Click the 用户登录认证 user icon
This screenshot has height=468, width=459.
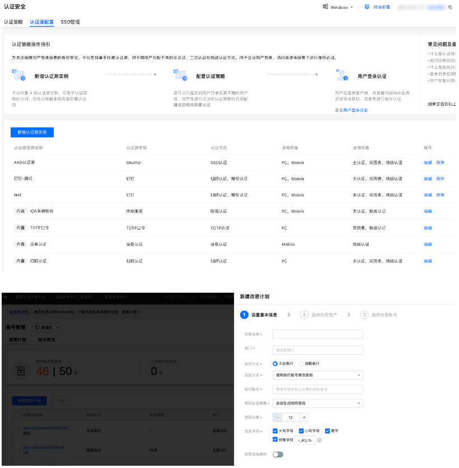(342, 76)
